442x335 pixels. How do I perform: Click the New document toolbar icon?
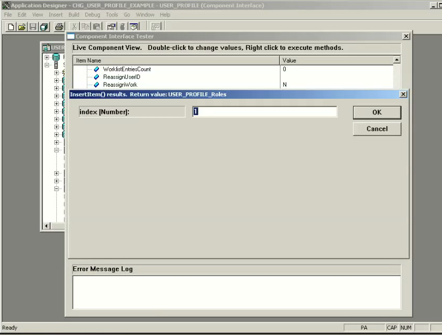[x=11, y=27]
